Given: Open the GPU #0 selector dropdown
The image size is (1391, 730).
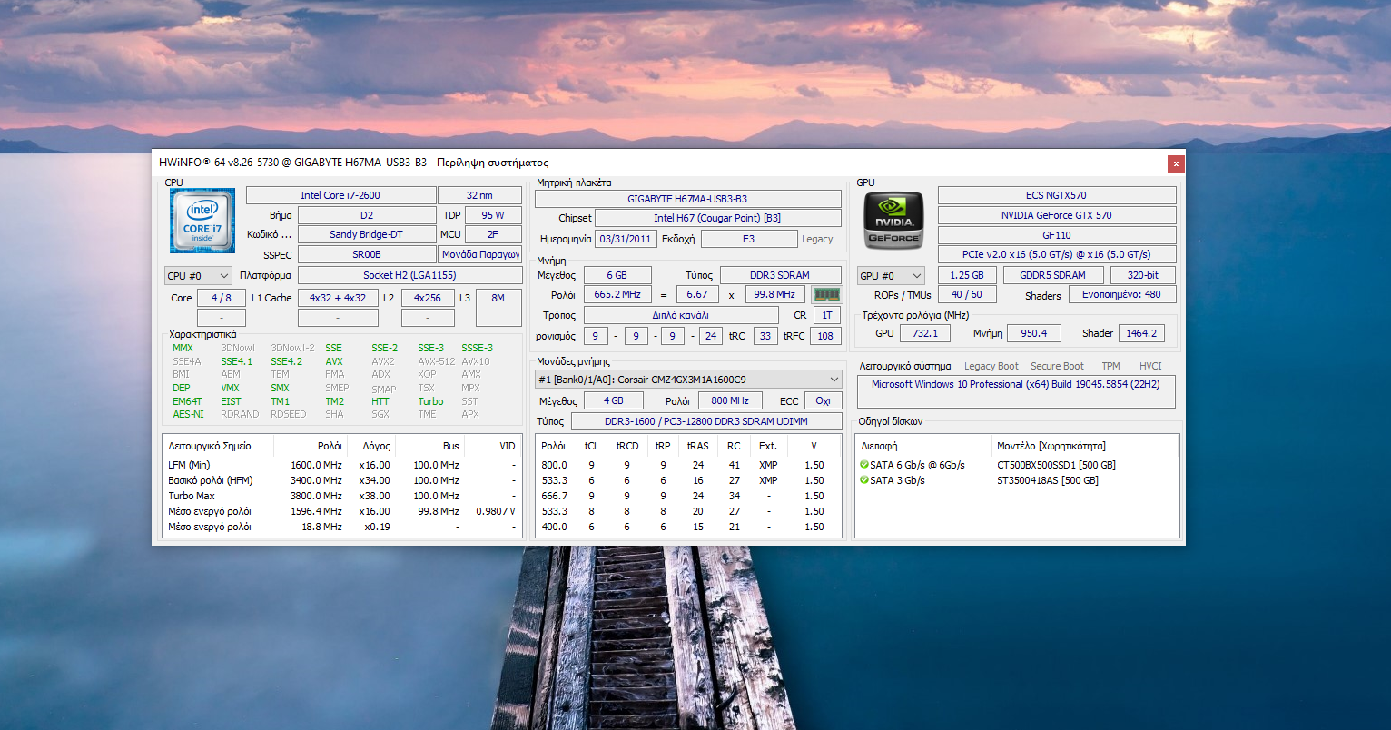Looking at the screenshot, I should tap(891, 275).
